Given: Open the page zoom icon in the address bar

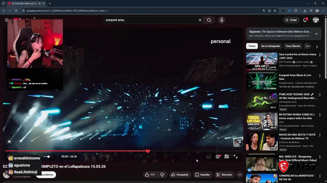Looking at the screenshot, I should 264,11.
